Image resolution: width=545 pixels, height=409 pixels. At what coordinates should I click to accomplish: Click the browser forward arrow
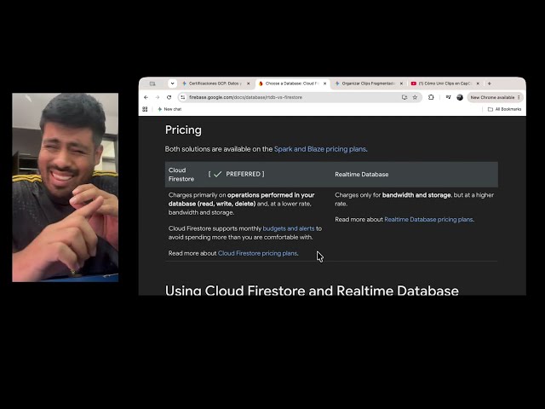158,97
